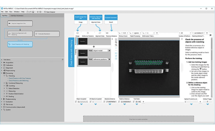The height and width of the screenshot is (131, 215).
Task: Click the Alignment Data parameter icon
Action: click(x=100, y=33)
